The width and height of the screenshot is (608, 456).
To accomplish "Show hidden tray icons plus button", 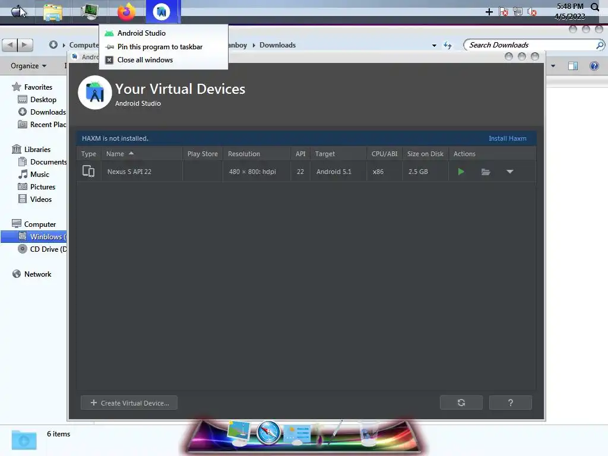I will click(489, 12).
